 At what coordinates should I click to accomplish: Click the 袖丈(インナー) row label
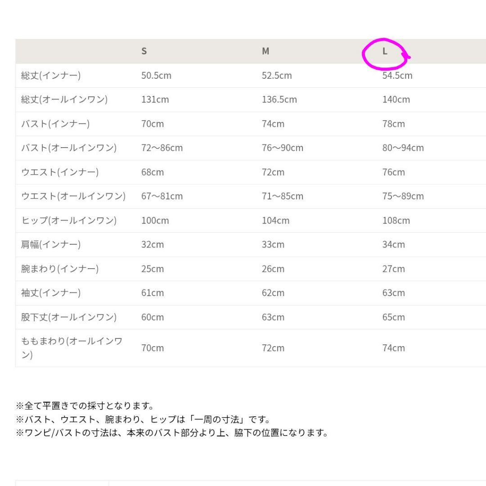[x=51, y=293]
